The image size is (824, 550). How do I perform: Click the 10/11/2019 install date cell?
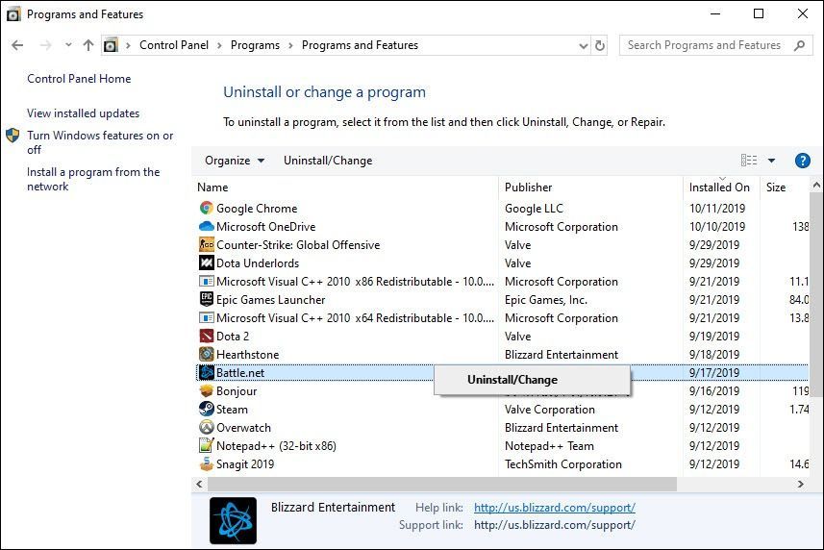[x=717, y=209]
